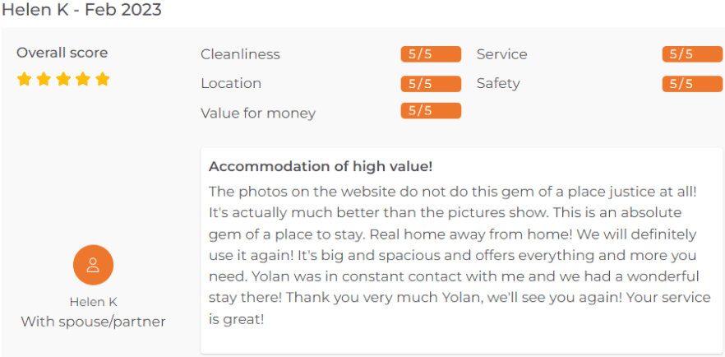This screenshot has height=357, width=725.
Task: Click the orange user avatar icon
Action: 93,264
